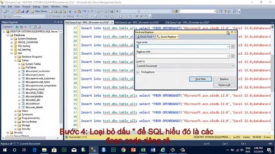Expand the Programmability folder node
This screenshot has height=154, width=275.
point(15,118)
